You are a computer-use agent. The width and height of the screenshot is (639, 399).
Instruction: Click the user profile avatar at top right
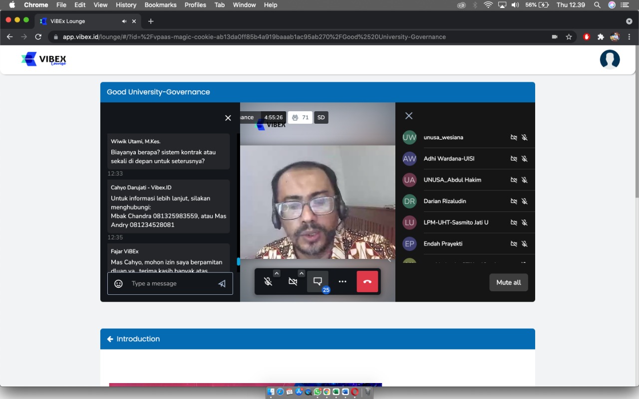(x=610, y=59)
